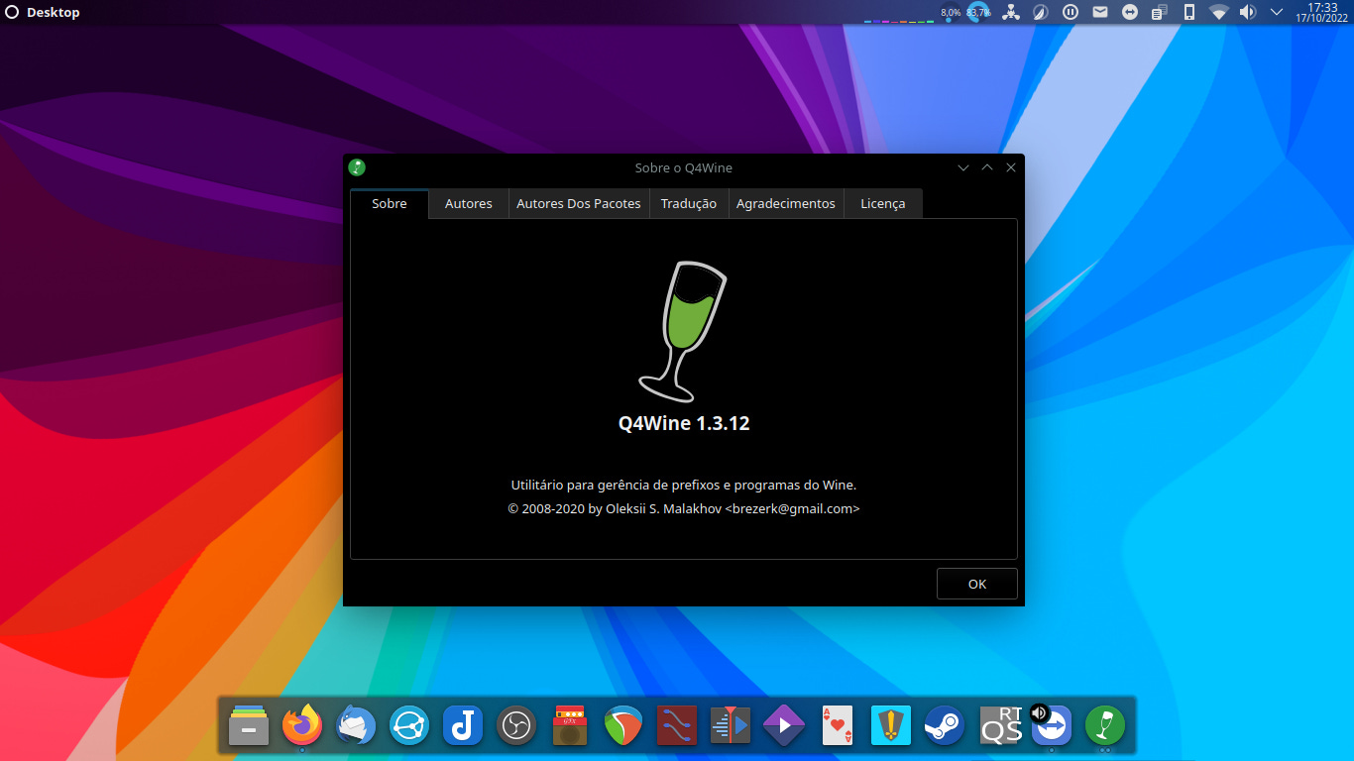This screenshot has width=1354, height=761.
Task: Open the clipboard tray icon
Action: click(1160, 13)
